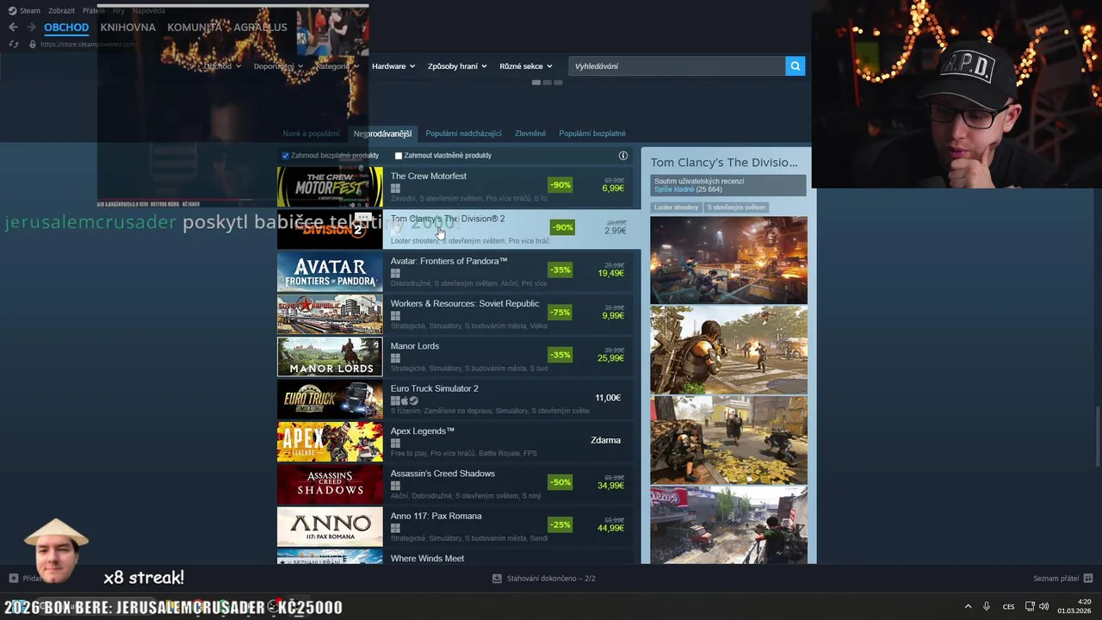The image size is (1102, 620).
Task: Click Stahování dokončeno status
Action: click(551, 579)
